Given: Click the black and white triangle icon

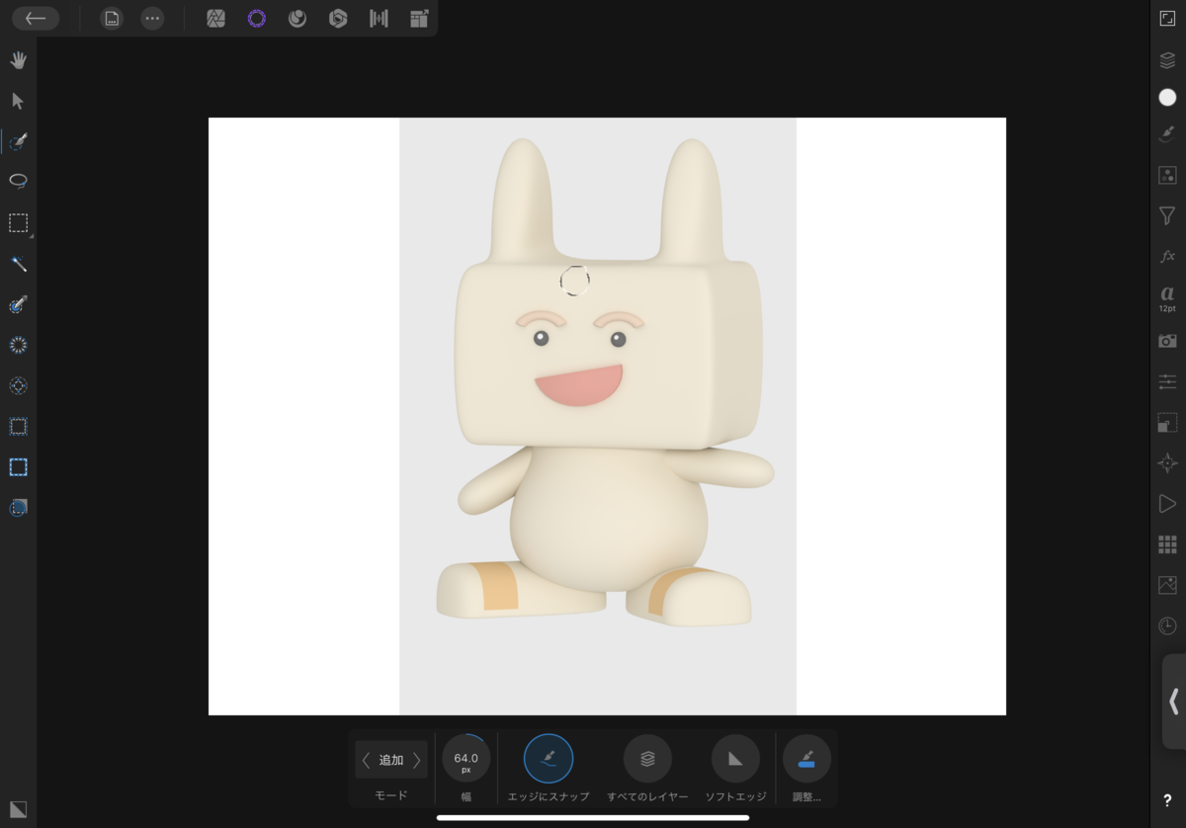Looking at the screenshot, I should [18, 808].
